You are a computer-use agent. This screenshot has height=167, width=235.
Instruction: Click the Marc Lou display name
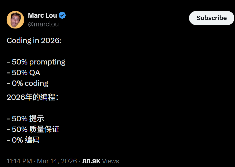click(x=42, y=15)
